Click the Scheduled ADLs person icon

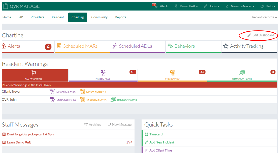(x=115, y=46)
